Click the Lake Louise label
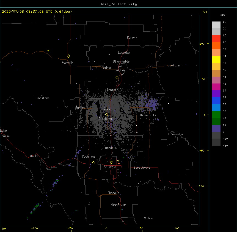 [x=5, y=133]
